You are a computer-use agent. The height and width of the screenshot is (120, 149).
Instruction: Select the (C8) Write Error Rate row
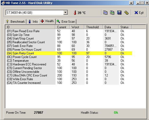[x=69, y=79]
